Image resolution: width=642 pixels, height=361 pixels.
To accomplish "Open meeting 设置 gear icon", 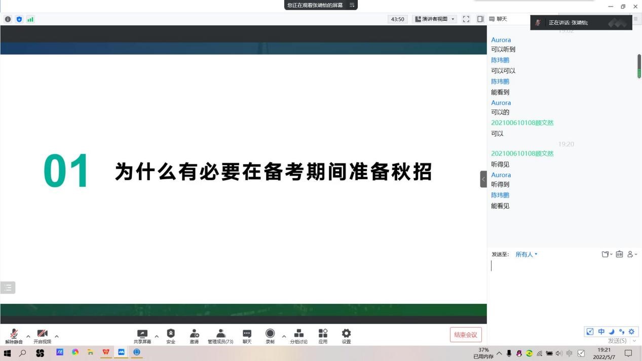I will tap(346, 335).
